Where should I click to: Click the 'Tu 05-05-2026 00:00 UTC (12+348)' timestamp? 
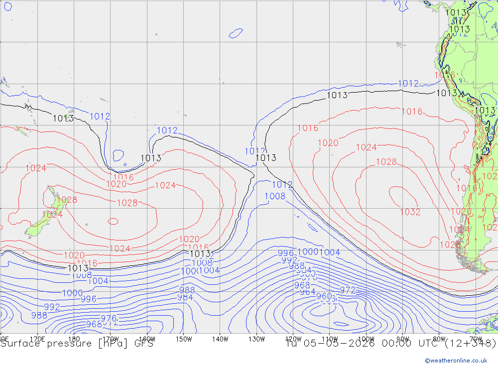[390, 344]
